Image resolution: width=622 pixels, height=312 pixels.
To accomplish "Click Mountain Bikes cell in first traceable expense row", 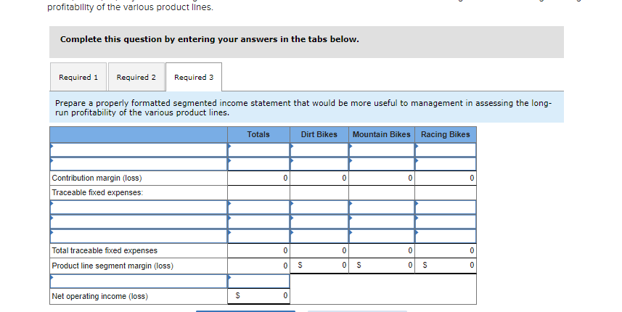I will [x=382, y=207].
